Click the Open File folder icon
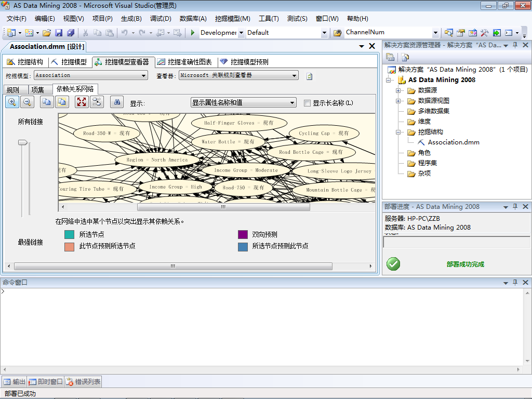This screenshot has height=399, width=532. click(47, 33)
